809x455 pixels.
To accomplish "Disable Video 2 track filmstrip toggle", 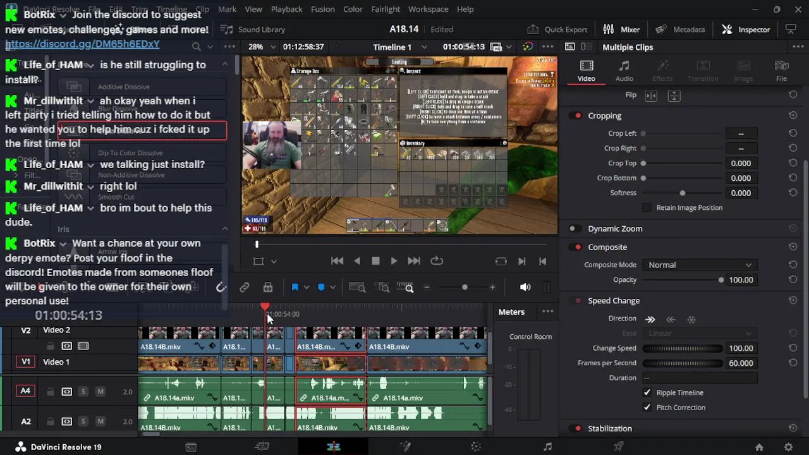I will [x=83, y=346].
